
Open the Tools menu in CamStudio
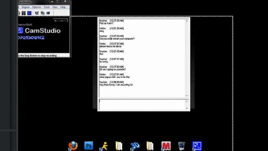pyautogui.click(x=46, y=7)
